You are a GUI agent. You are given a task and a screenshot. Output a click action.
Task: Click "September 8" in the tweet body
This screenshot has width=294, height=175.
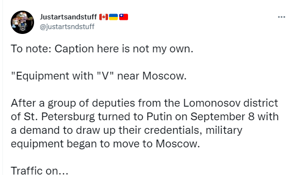click(x=222, y=117)
